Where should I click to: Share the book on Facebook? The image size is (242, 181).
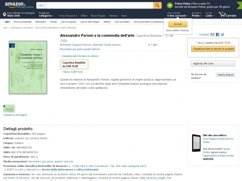pyautogui.click(x=217, y=35)
